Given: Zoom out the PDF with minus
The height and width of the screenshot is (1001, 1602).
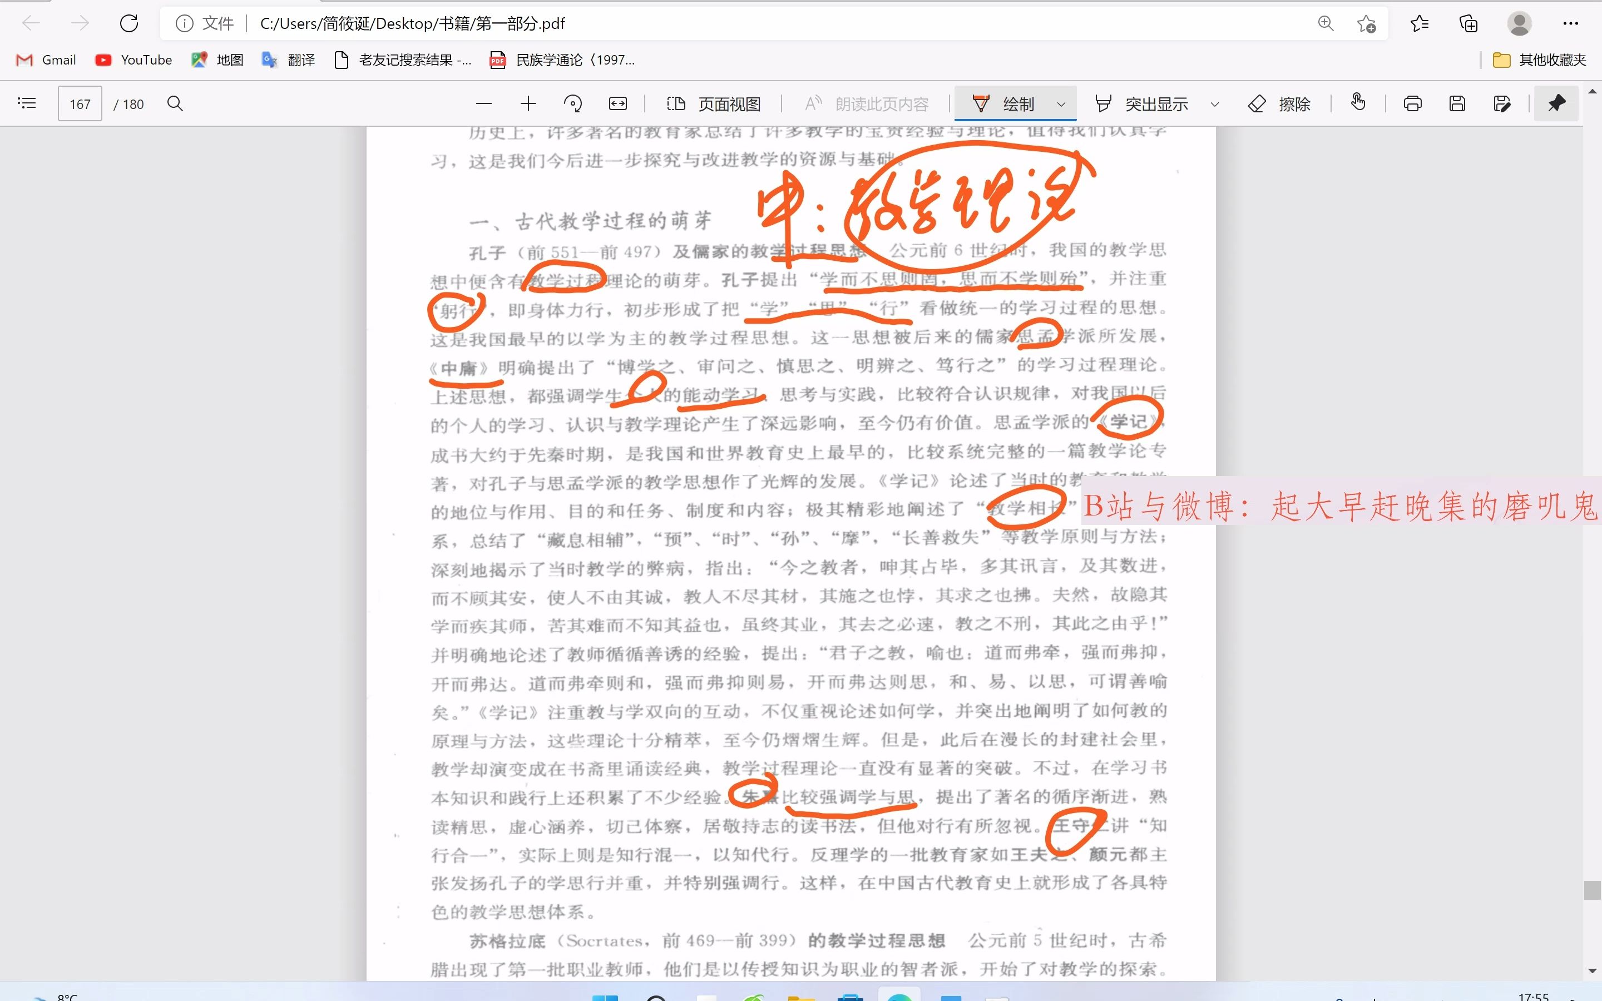Looking at the screenshot, I should tap(484, 103).
